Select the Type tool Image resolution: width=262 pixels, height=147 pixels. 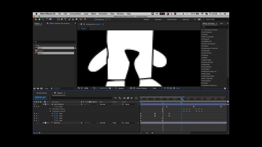65,20
